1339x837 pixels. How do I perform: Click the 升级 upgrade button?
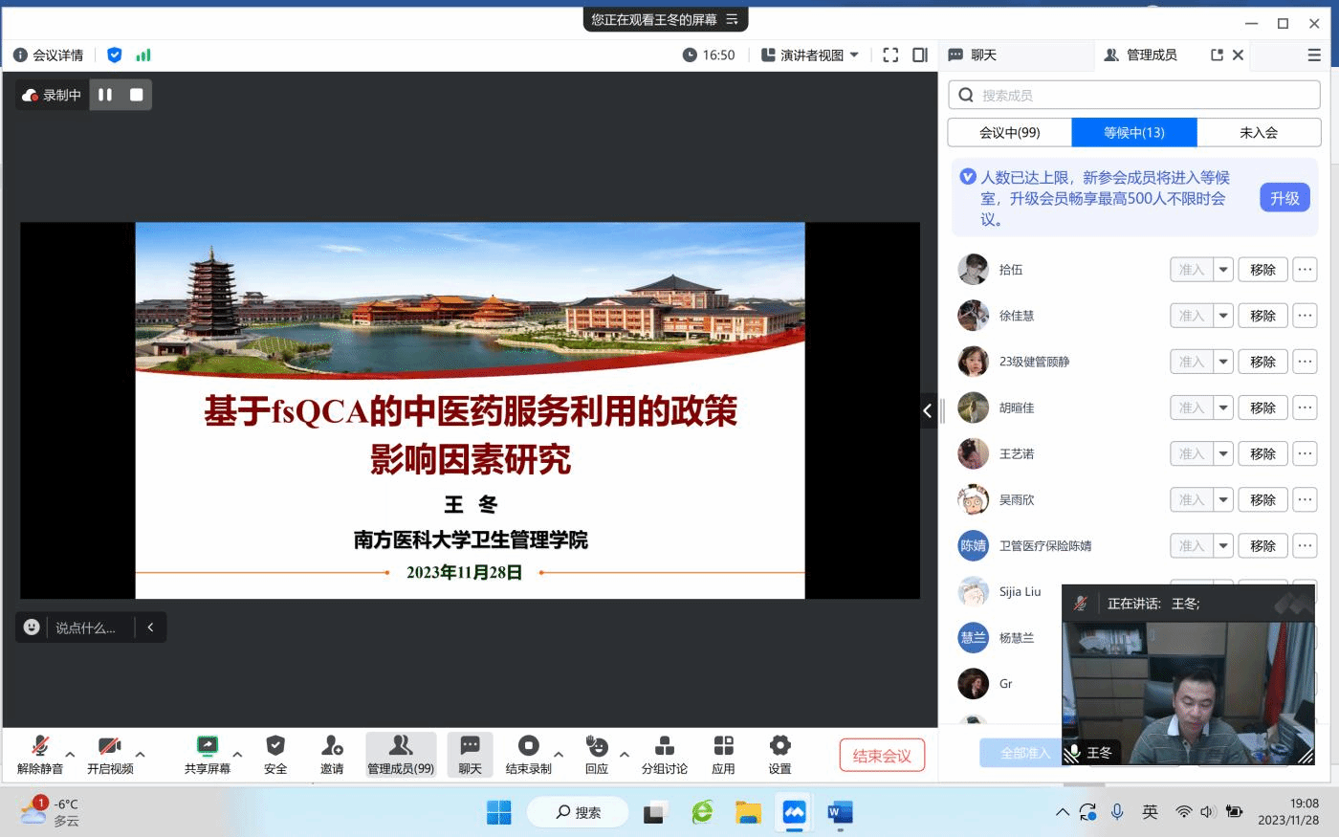(x=1284, y=198)
